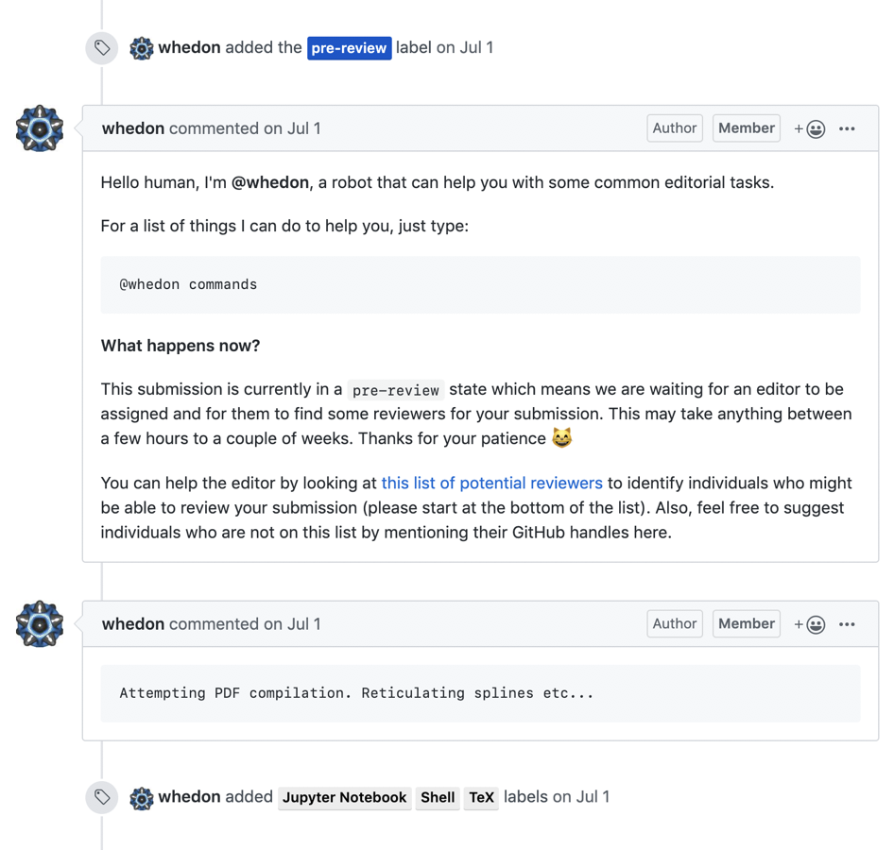894x850 pixels.
Task: Open @whedon mention in comment body
Action: (270, 182)
